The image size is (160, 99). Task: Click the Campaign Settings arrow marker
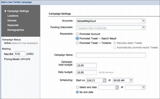[x=5, y=11]
